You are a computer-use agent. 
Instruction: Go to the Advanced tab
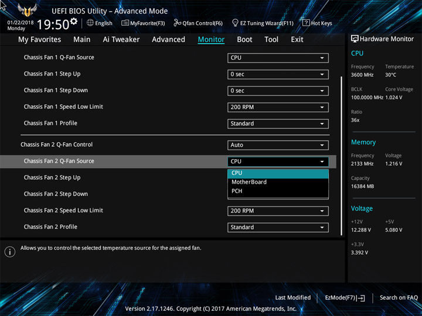coord(168,40)
